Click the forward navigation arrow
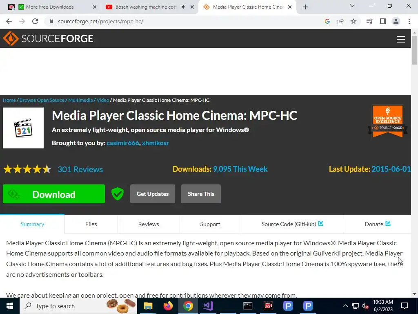The image size is (418, 314). (x=22, y=21)
